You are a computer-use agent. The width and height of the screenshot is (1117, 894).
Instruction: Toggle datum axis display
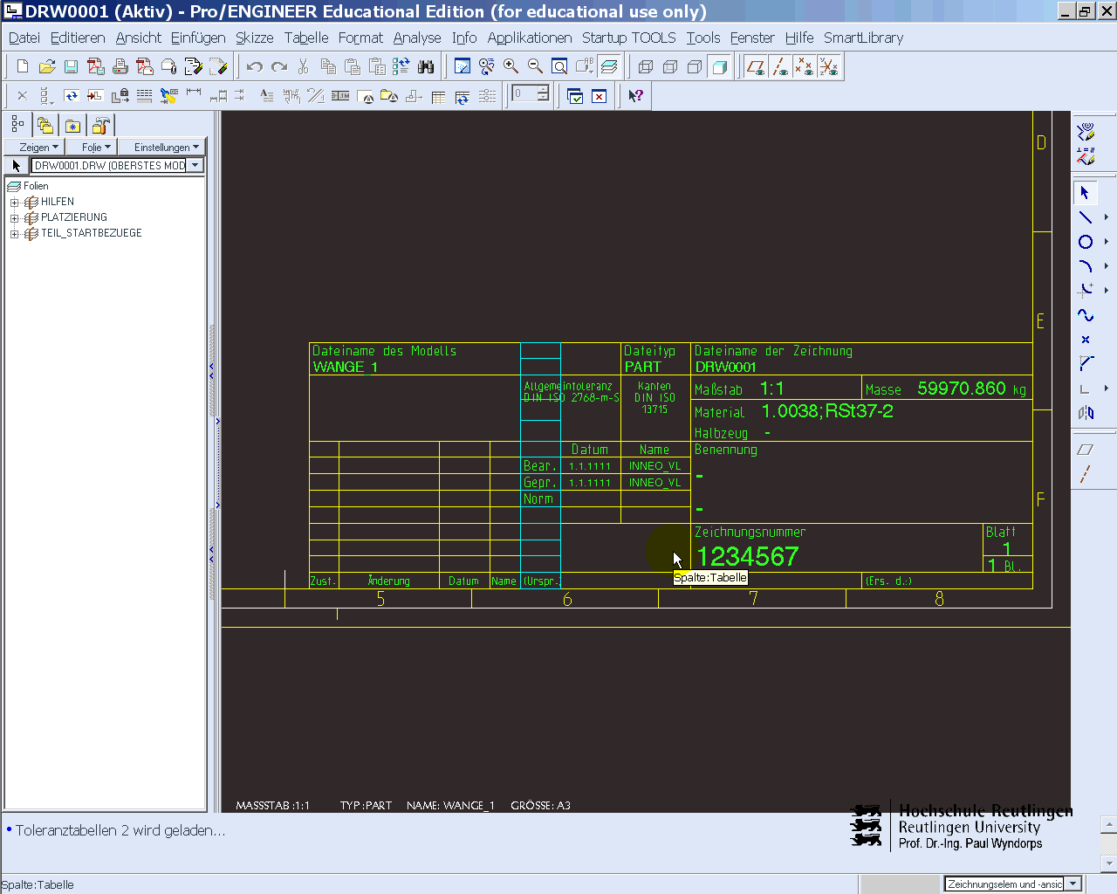click(x=780, y=66)
